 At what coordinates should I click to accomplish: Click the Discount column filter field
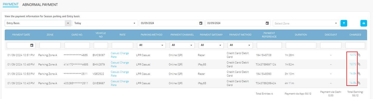point(331,45)
